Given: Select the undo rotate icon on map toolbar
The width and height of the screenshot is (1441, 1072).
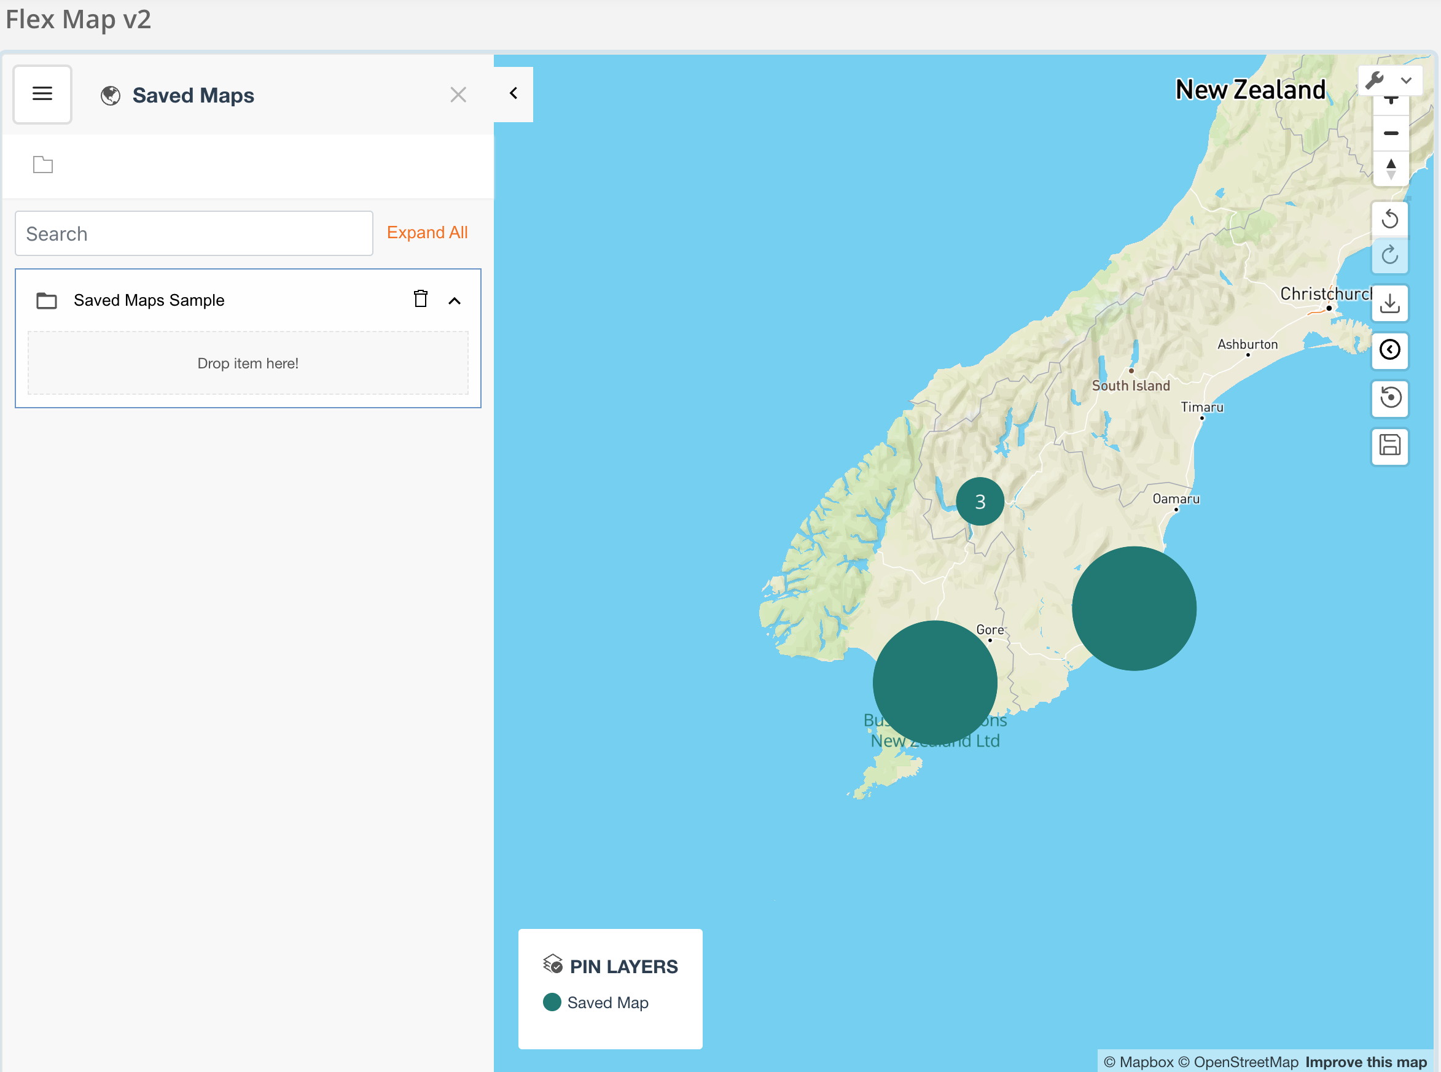Looking at the screenshot, I should 1391,219.
